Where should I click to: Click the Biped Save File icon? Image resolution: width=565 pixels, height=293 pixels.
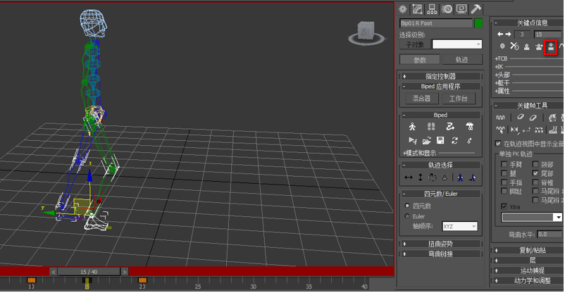(440, 141)
